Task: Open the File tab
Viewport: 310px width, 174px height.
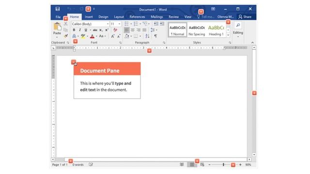Action: click(x=58, y=17)
